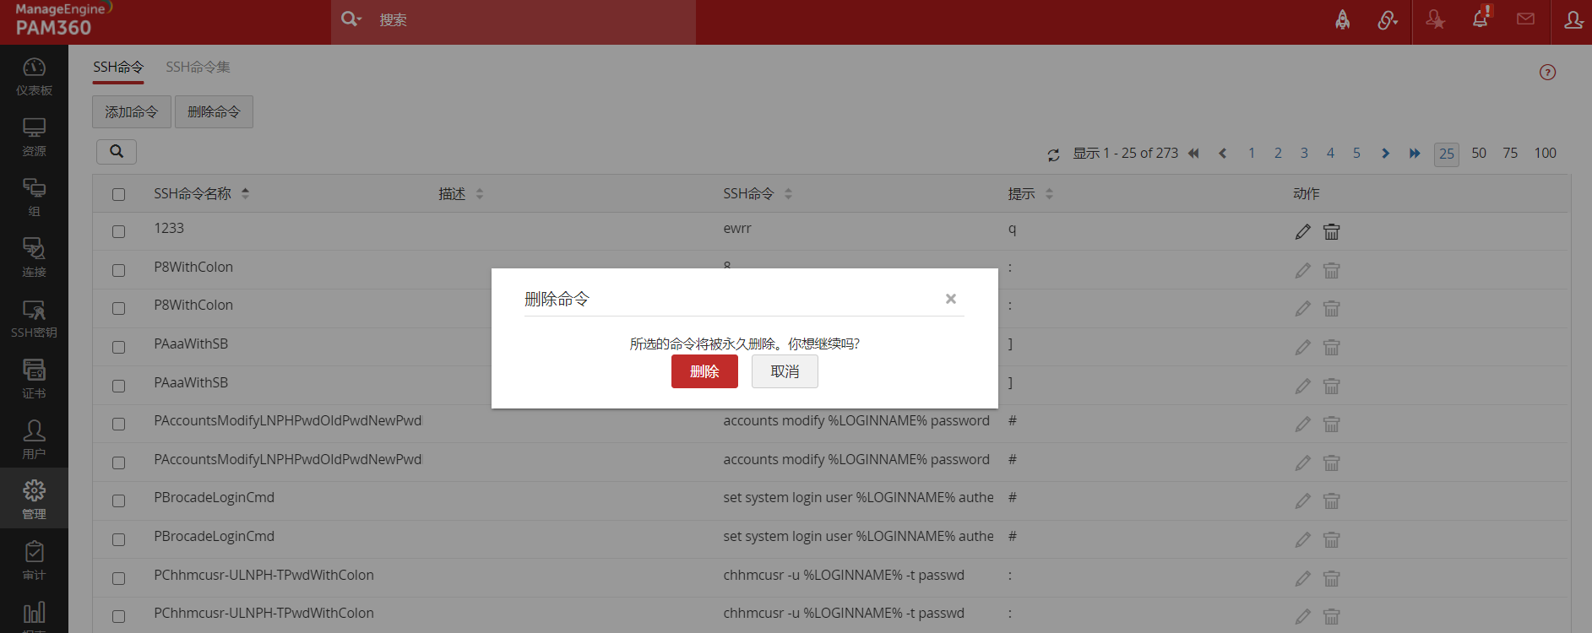
Task: Open the global search scope dropdown
Action: [x=350, y=19]
